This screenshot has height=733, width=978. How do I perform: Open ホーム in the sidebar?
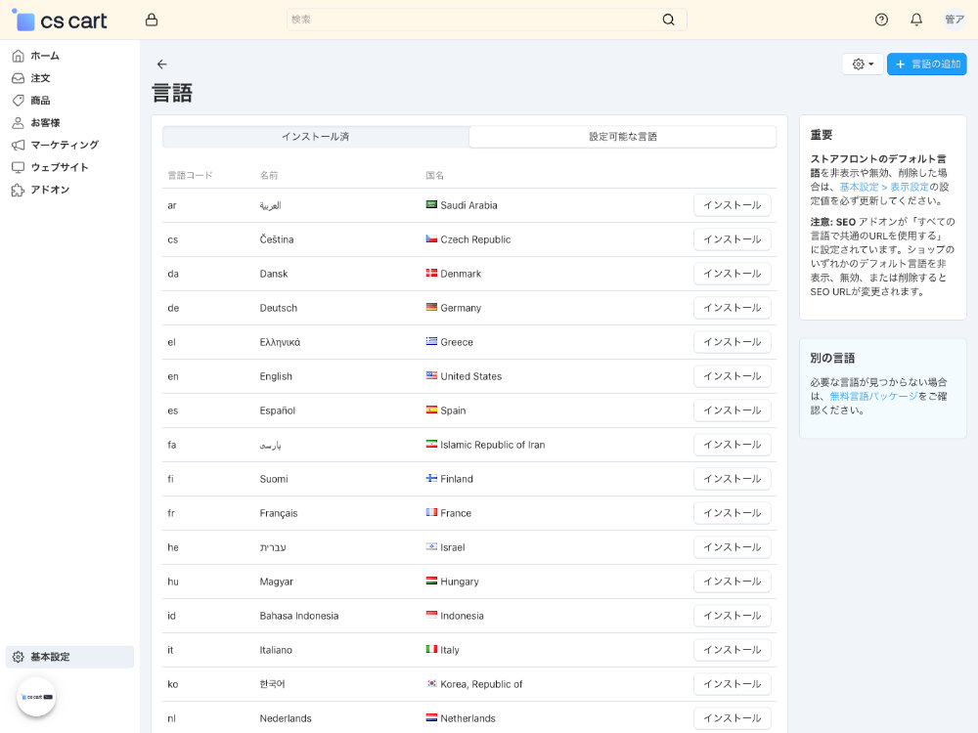45,56
